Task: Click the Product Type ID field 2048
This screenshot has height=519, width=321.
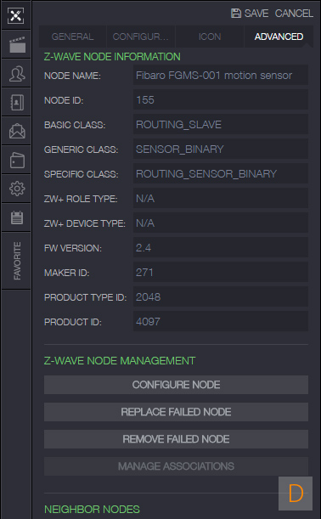Action: pyautogui.click(x=221, y=297)
